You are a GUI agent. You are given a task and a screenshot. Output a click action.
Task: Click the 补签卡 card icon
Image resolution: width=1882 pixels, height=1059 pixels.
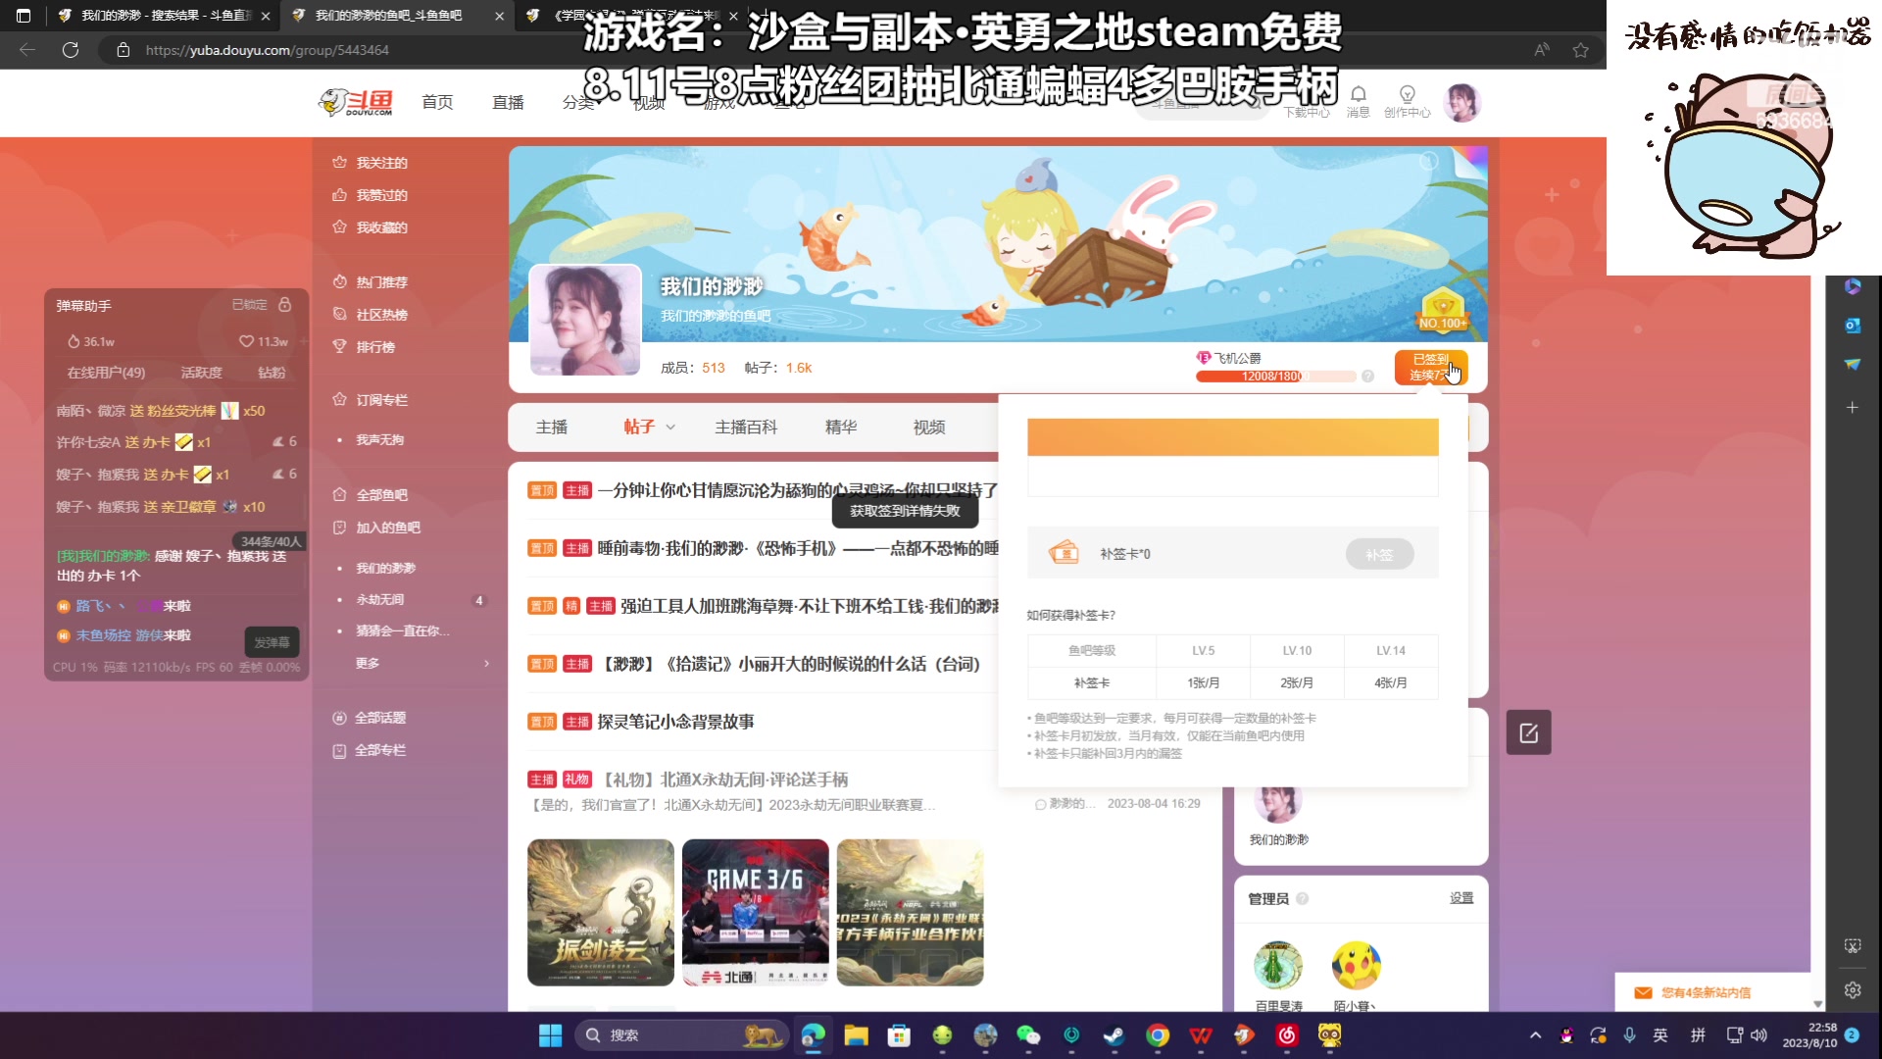point(1064,553)
